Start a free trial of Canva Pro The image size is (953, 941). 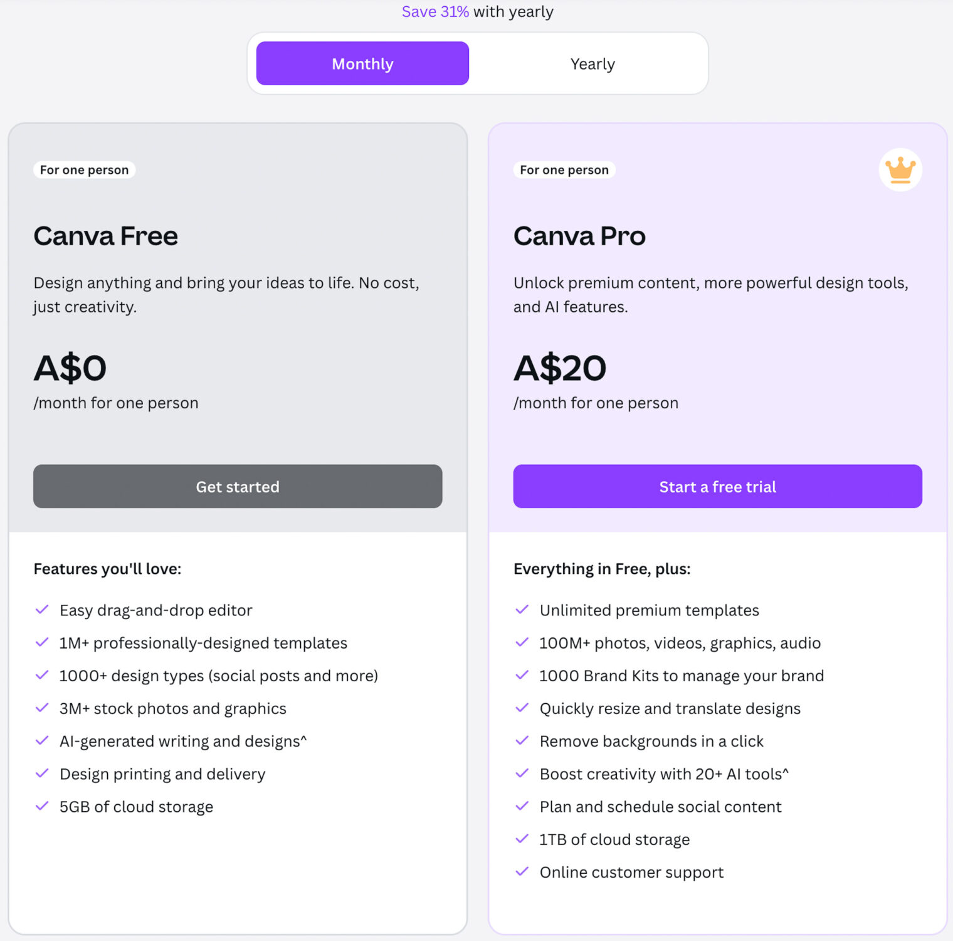(x=717, y=487)
